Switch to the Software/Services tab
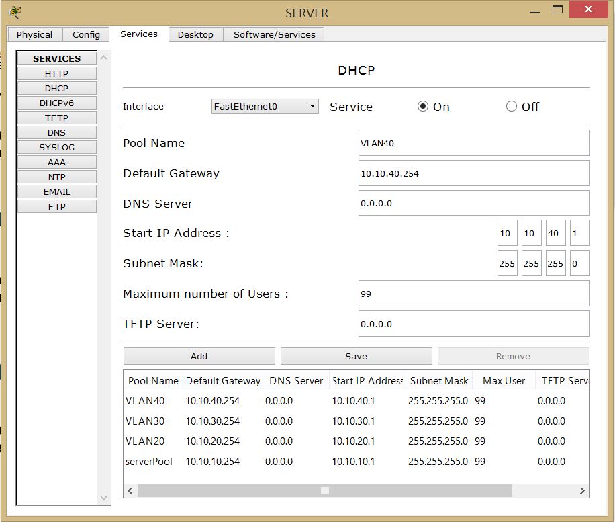This screenshot has width=615, height=522. click(x=274, y=34)
